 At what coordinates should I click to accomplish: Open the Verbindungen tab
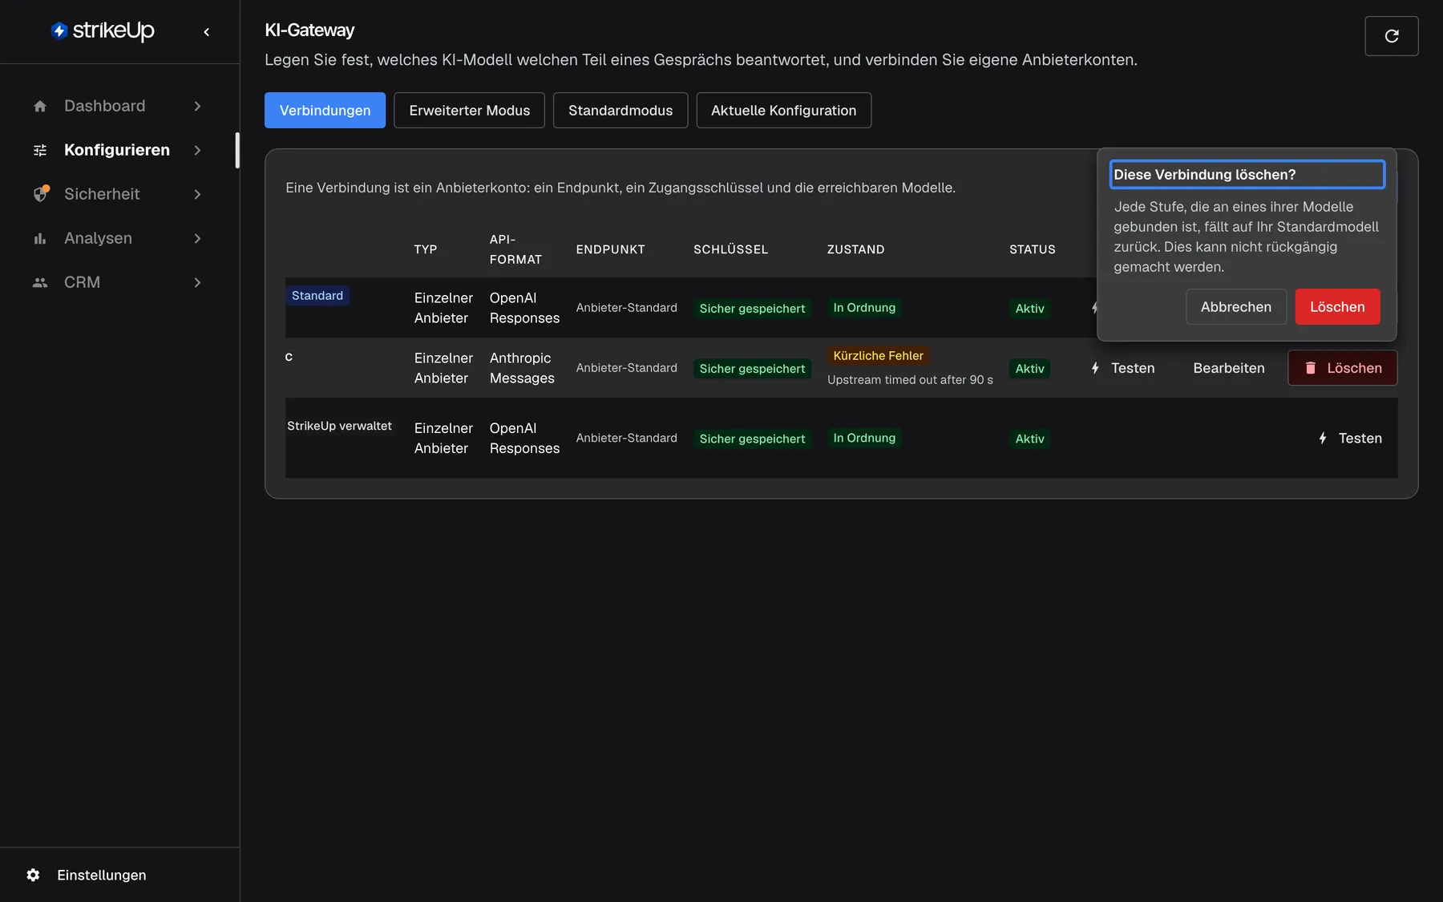325,110
